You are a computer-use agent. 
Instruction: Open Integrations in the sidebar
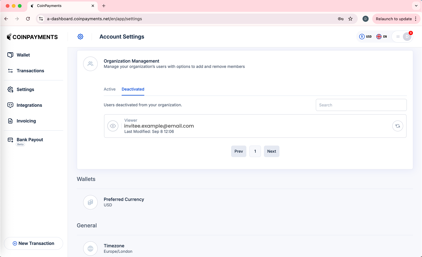pos(29,105)
